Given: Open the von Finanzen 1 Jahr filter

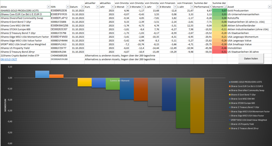Looking at the screenshot, I should (x=192, y=7).
